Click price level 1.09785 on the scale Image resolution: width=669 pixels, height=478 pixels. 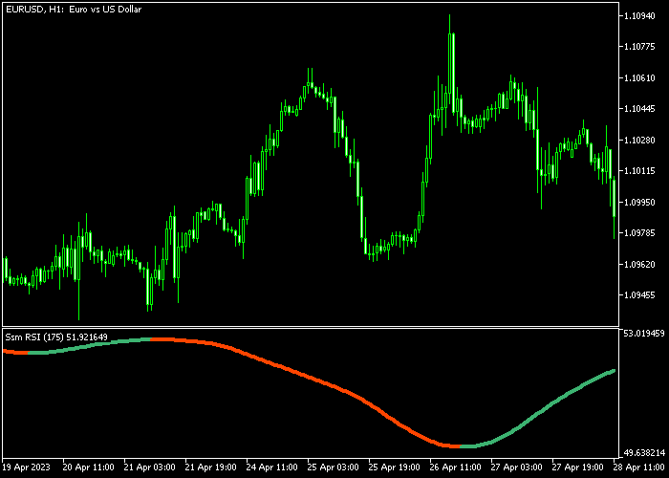coord(639,233)
